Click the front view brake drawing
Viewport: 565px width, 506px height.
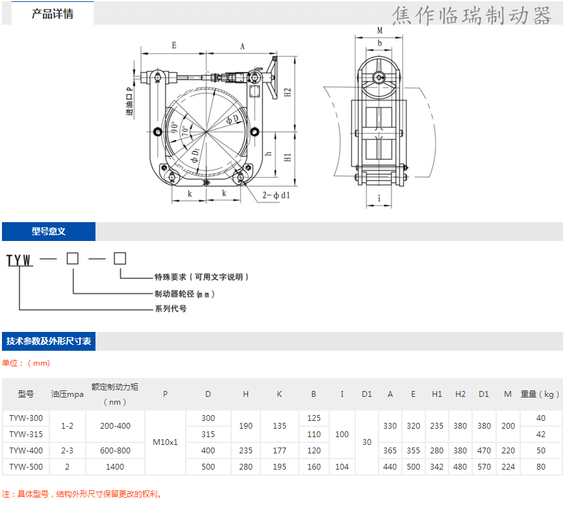pyautogui.click(x=208, y=127)
